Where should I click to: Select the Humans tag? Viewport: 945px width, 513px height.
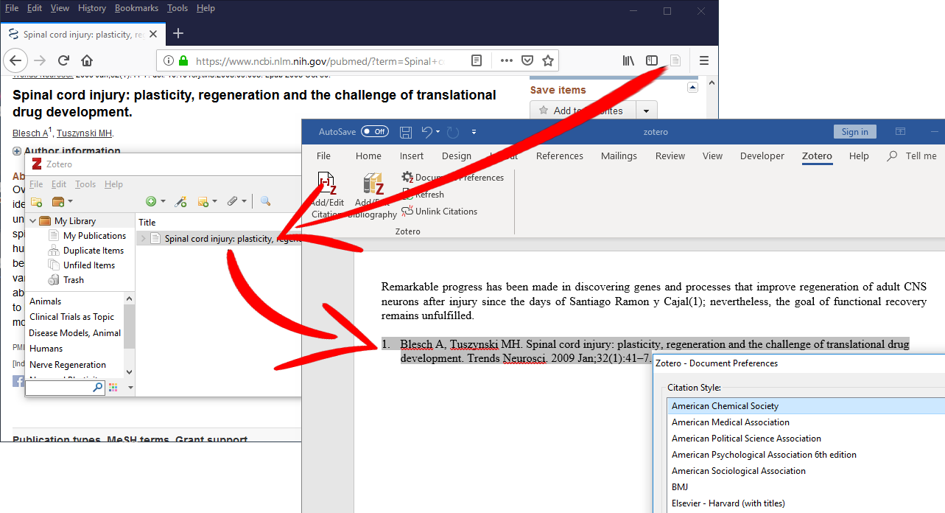coord(46,349)
